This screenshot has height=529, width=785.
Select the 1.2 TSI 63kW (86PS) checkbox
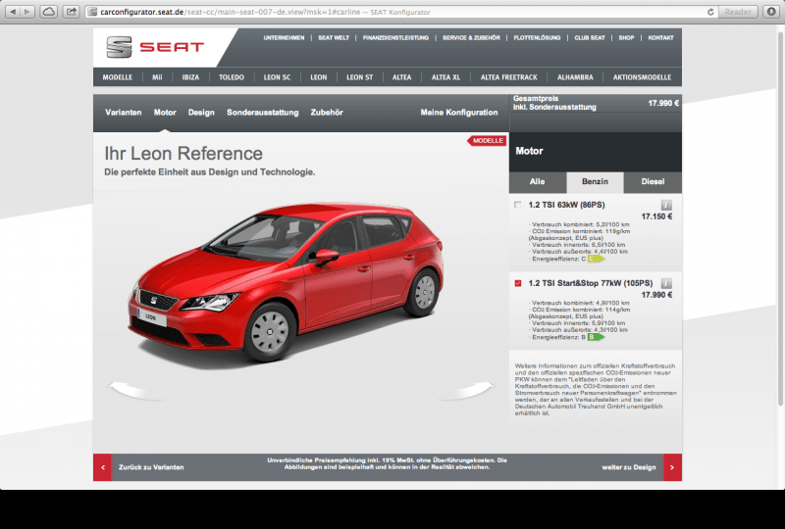pyautogui.click(x=518, y=205)
